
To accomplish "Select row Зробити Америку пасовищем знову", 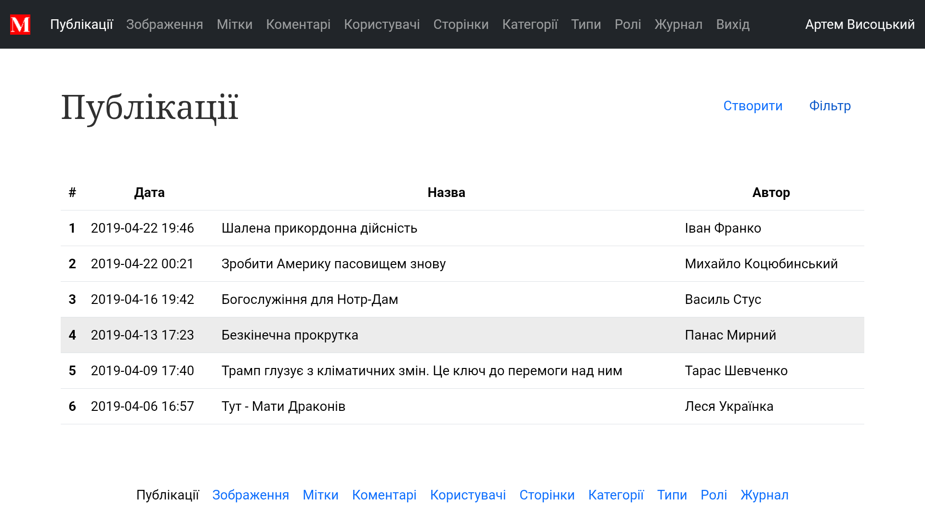I will tap(333, 264).
